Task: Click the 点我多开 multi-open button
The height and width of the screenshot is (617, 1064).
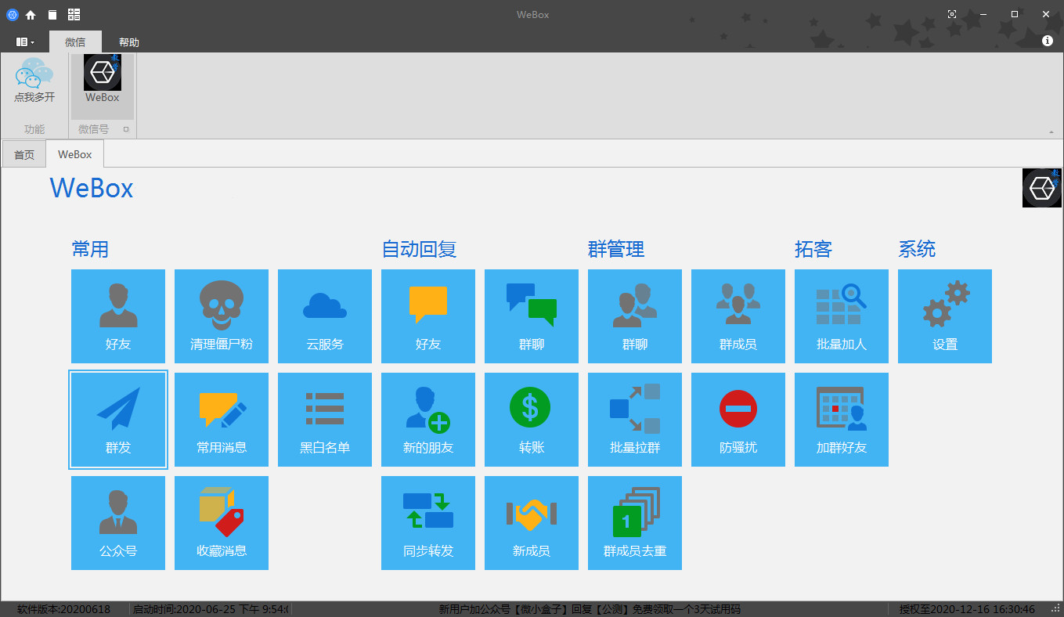Action: [33, 81]
